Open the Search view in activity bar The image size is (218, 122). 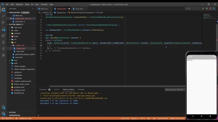[x=3, y=16]
